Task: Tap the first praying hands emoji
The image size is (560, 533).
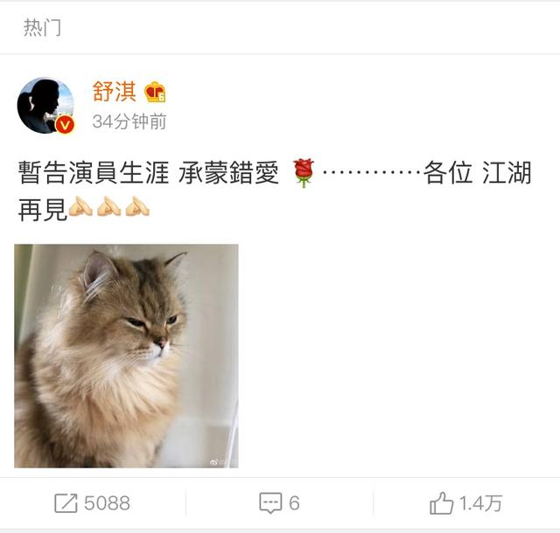Action: point(80,206)
